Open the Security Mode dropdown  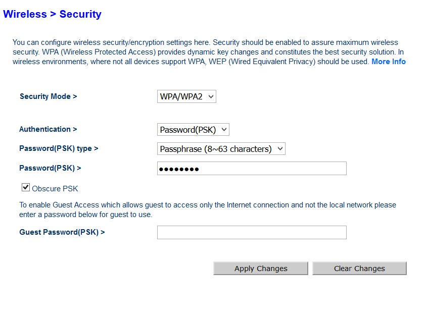coord(186,96)
